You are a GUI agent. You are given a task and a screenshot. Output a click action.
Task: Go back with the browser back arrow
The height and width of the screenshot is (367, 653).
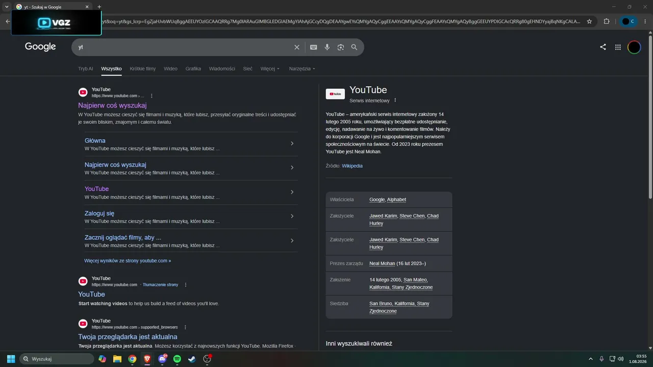(x=8, y=21)
